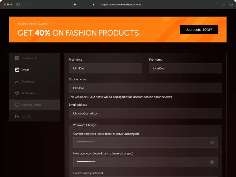Image resolution: width=236 pixels, height=177 pixels.
Task: Click the Dashboard grid icon
Action: (x=17, y=58)
